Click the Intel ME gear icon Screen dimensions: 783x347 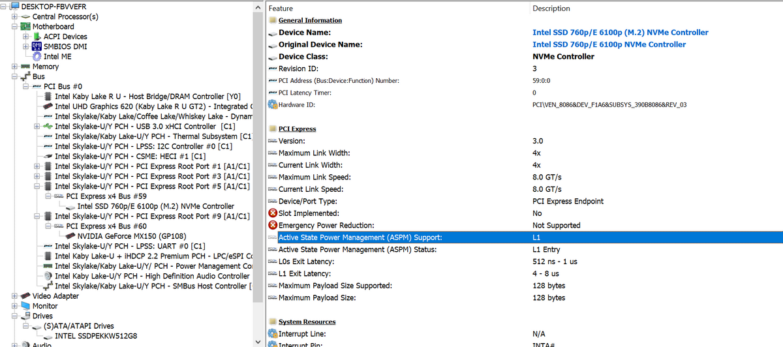pyautogui.click(x=37, y=57)
